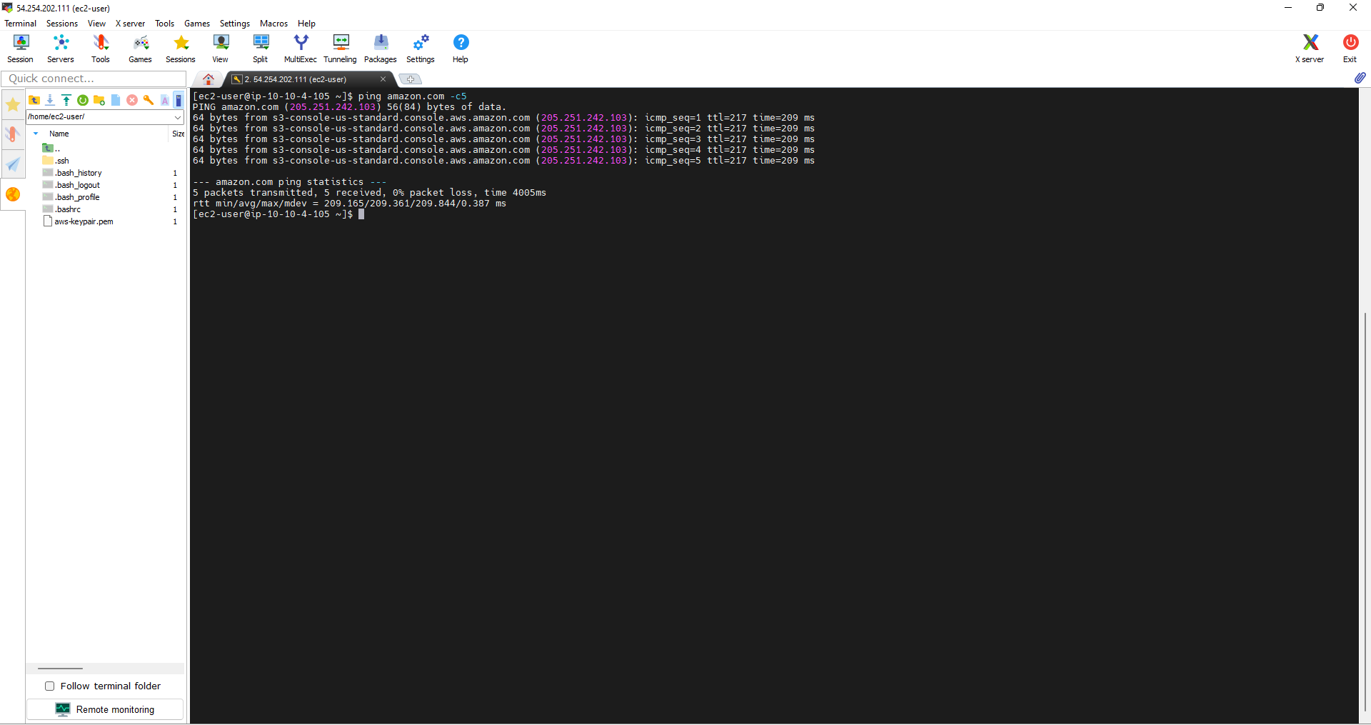1371x725 pixels.
Task: Open the Help menu
Action: coord(306,24)
